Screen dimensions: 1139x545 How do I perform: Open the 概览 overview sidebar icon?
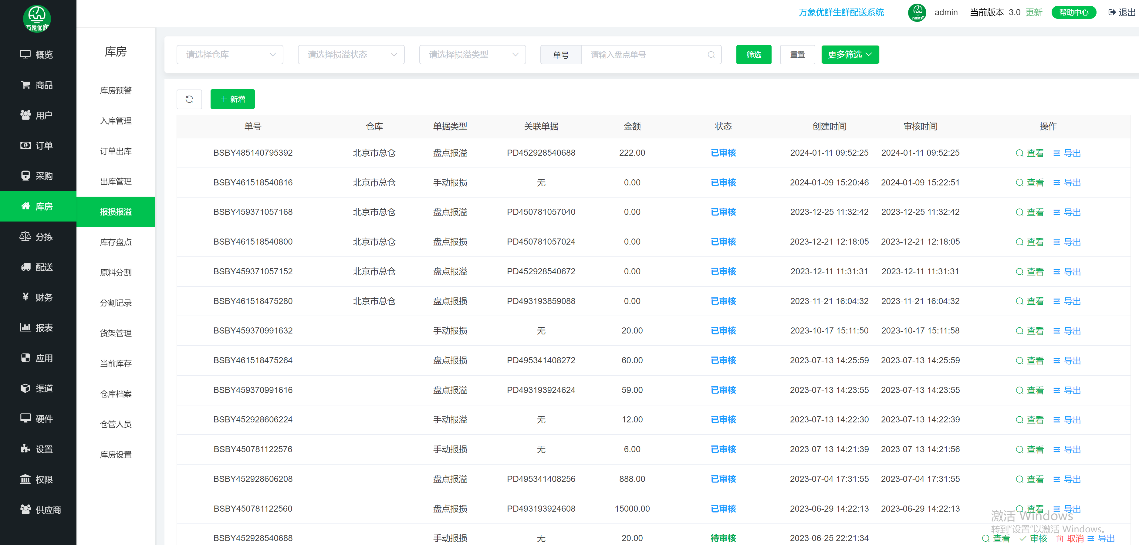point(25,54)
